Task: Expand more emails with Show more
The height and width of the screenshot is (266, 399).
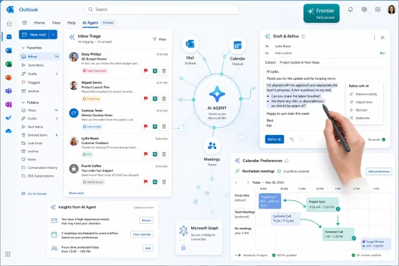Action: coord(76,193)
